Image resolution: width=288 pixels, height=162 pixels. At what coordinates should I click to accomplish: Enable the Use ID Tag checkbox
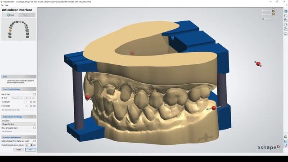(x=35, y=94)
